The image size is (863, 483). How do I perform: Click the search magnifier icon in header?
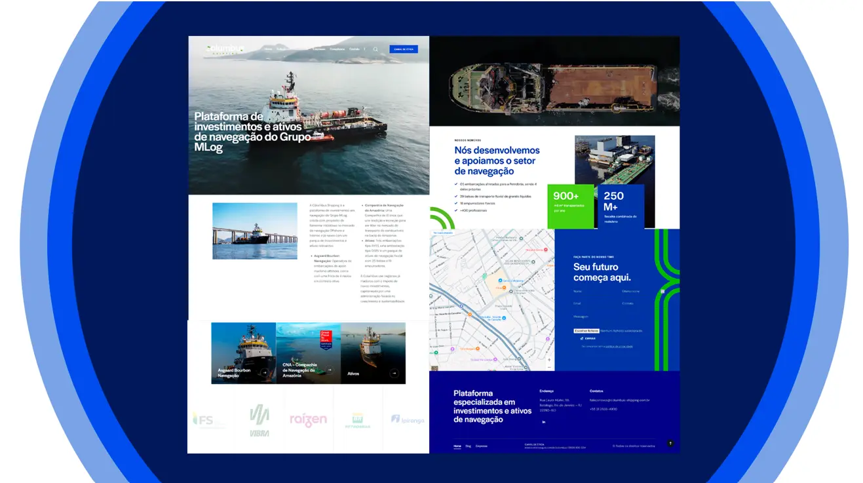[x=375, y=49]
